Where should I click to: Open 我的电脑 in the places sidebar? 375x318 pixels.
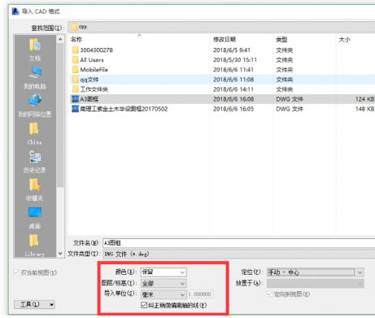click(x=35, y=78)
